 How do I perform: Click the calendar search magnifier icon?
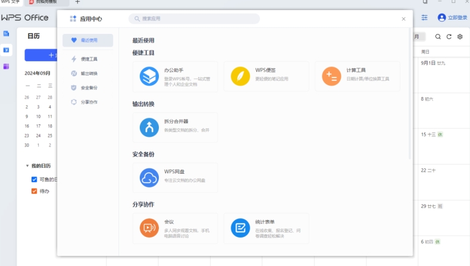(438, 36)
